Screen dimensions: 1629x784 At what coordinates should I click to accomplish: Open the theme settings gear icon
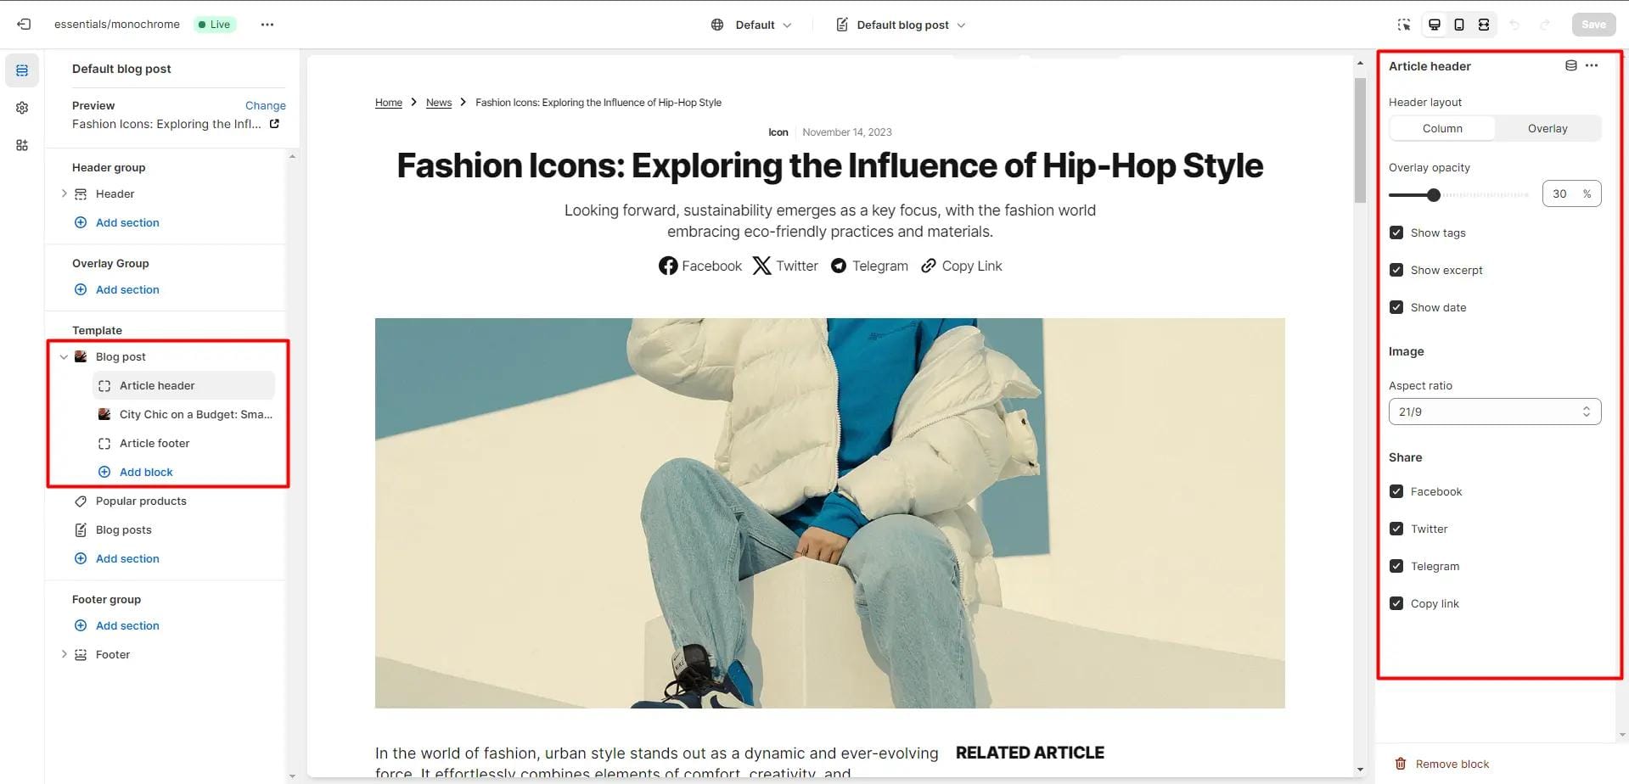point(22,108)
